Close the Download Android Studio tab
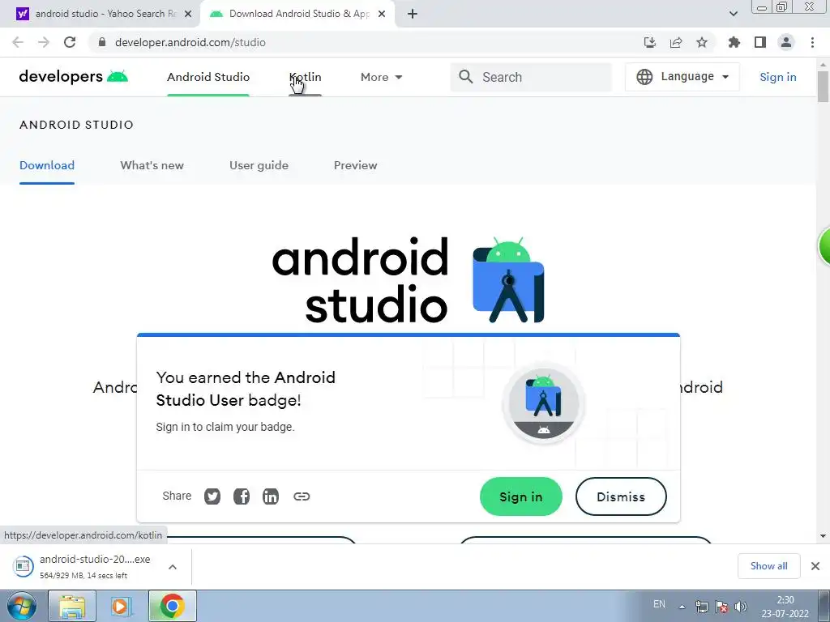The width and height of the screenshot is (830, 622). (x=382, y=15)
